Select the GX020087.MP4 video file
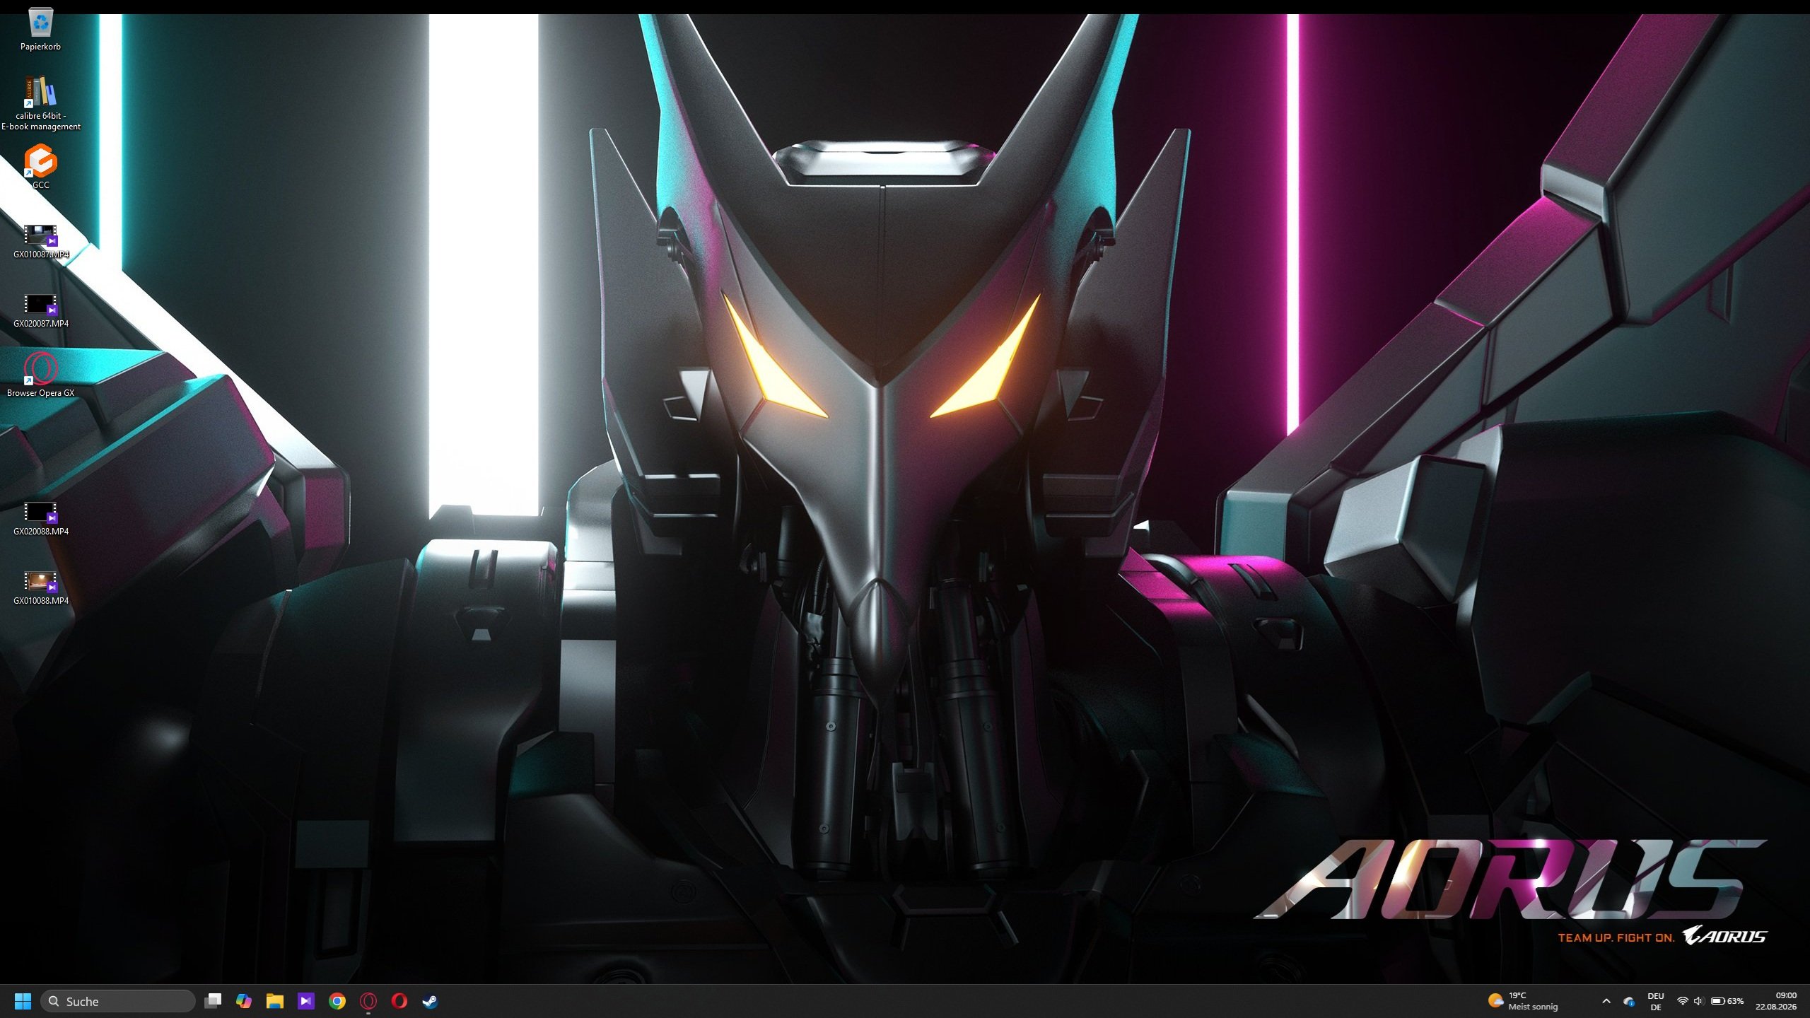The image size is (1810, 1018). click(40, 310)
